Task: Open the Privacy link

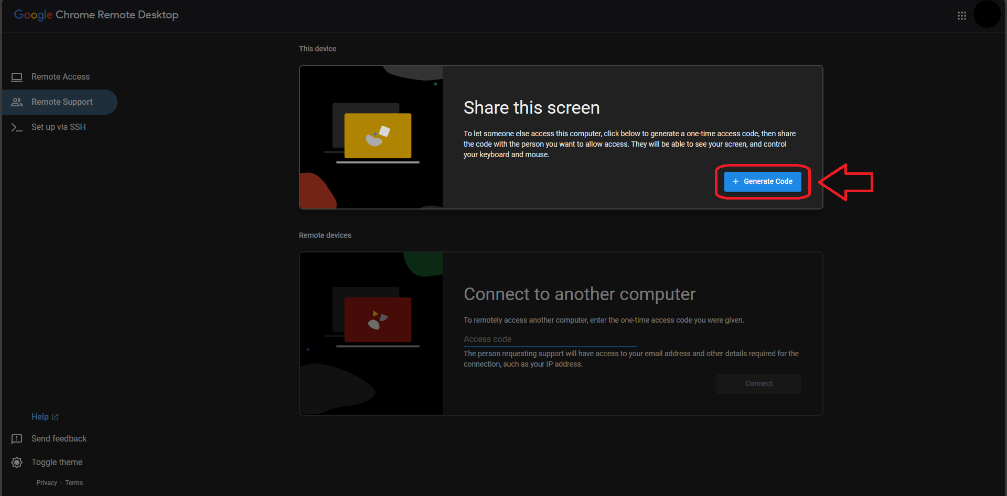Action: (47, 483)
